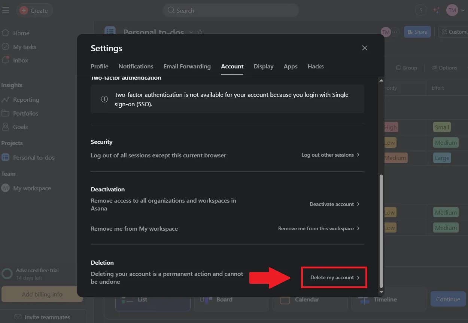
Task: Click the High priority tag
Action: (390, 127)
